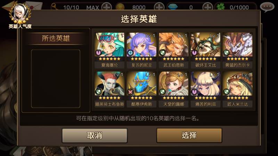Open the player avatar 英雄人气度 profile
278x156 pixels.
(x=20, y=16)
